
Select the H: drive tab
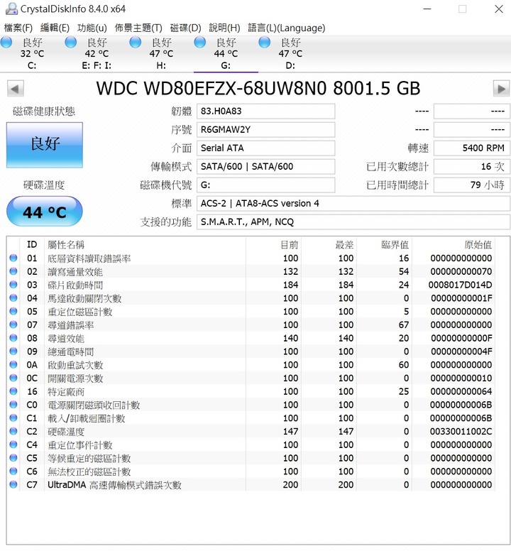coord(161,53)
